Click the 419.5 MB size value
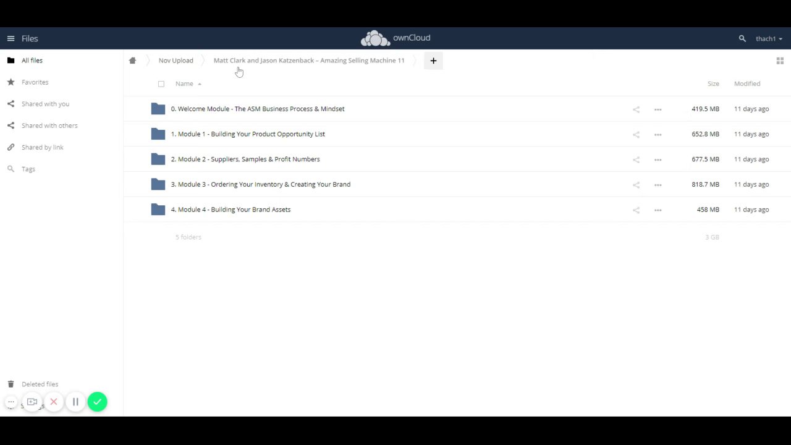 (705, 109)
